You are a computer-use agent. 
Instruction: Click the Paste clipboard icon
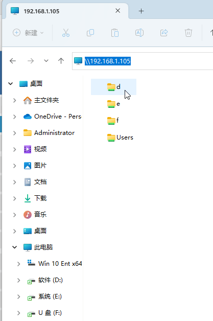coord(115,33)
